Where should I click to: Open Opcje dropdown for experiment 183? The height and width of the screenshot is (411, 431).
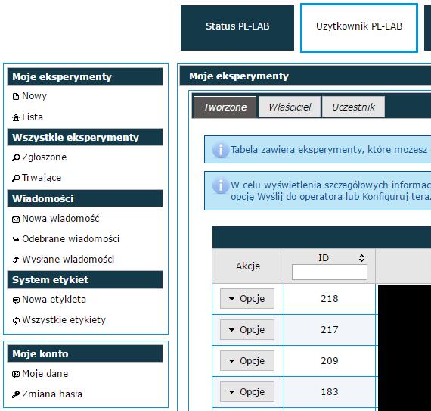(247, 392)
